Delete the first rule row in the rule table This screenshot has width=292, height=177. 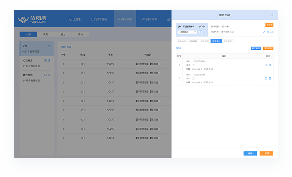pyautogui.click(x=270, y=65)
